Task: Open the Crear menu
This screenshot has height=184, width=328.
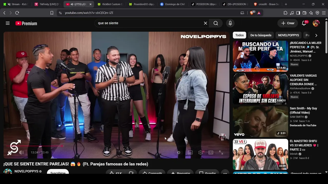Action: coord(288,23)
